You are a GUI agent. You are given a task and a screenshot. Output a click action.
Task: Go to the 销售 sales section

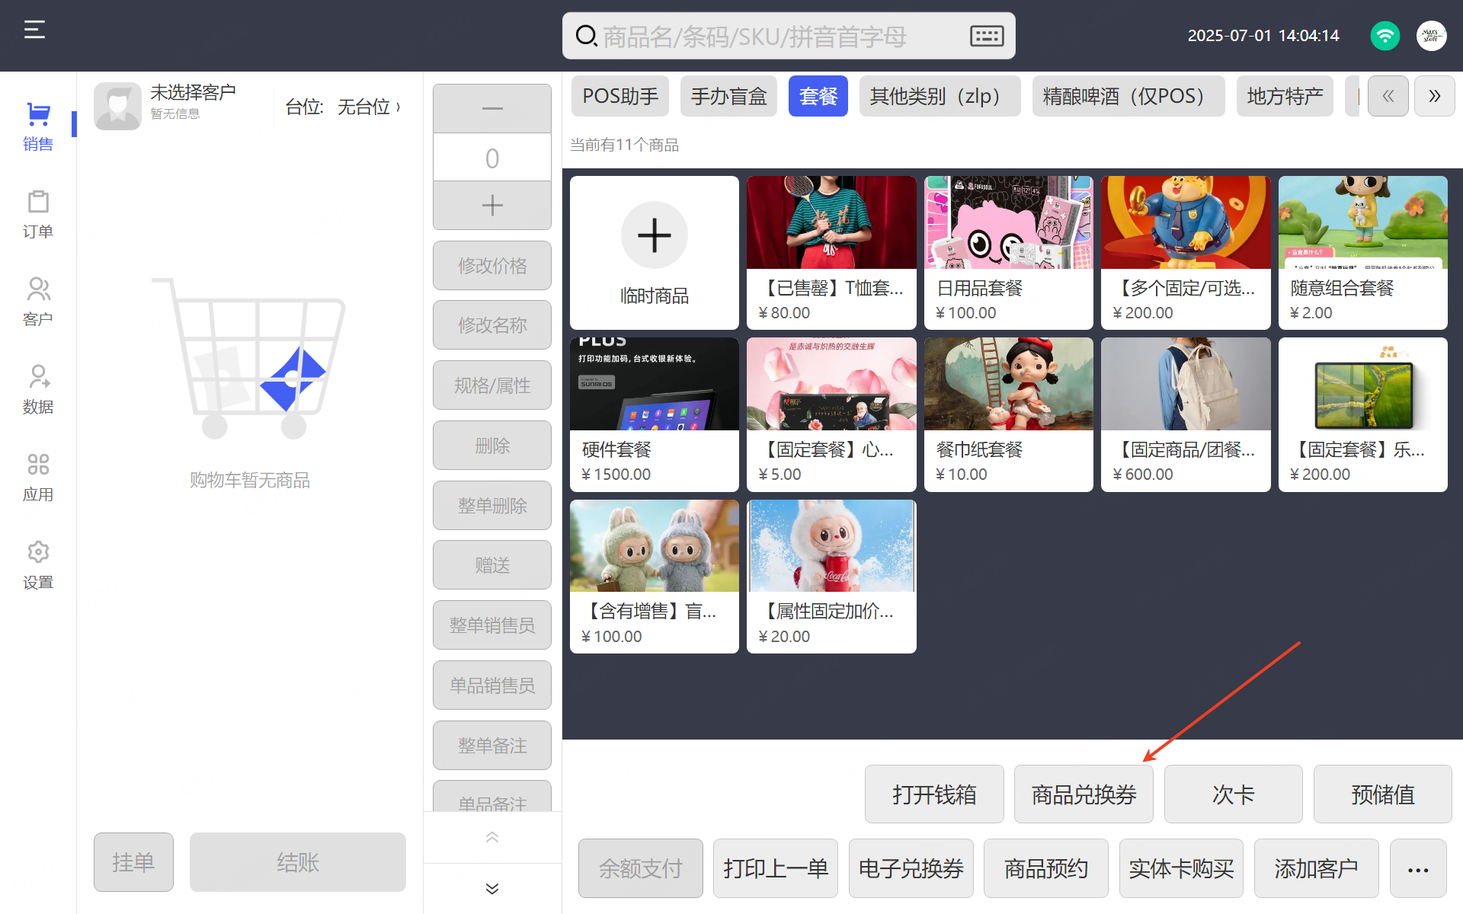(38, 126)
